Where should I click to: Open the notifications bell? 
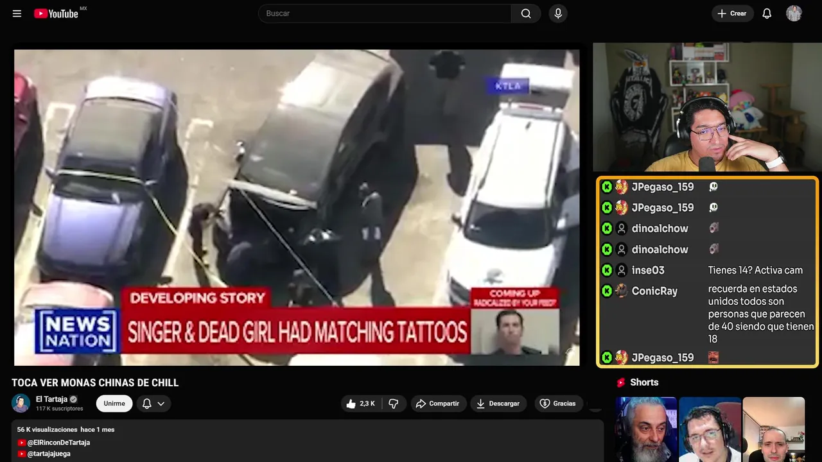(x=767, y=13)
